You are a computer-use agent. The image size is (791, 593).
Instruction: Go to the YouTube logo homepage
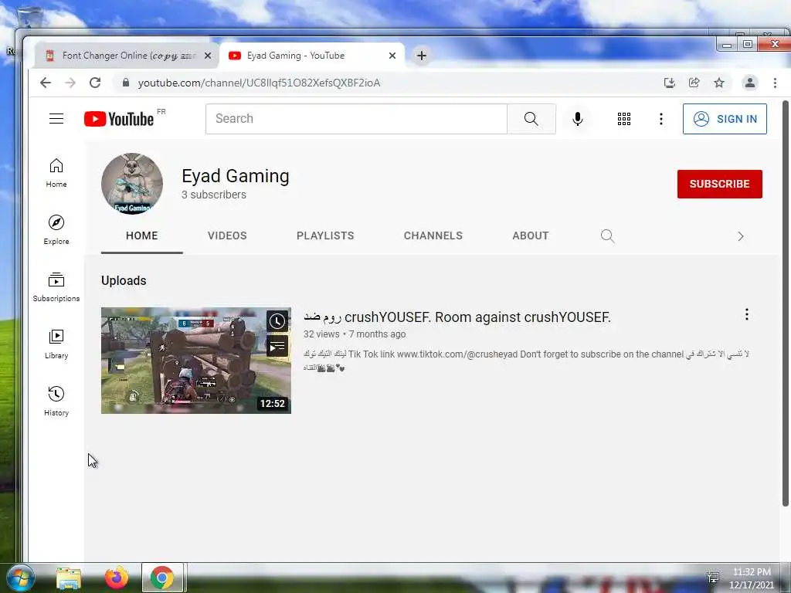pyautogui.click(x=119, y=119)
